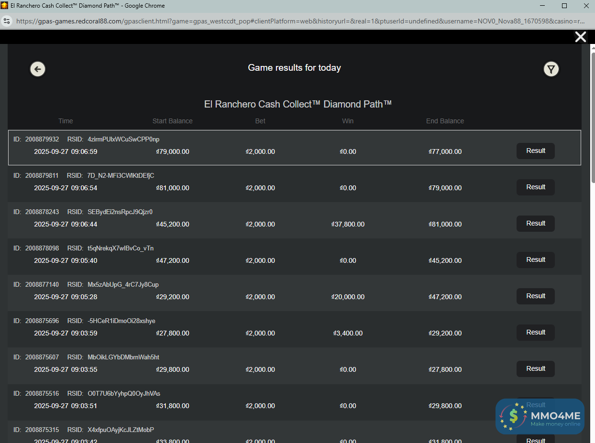
Task: Click the vertical scrollbar thumb
Action: (x=593, y=115)
